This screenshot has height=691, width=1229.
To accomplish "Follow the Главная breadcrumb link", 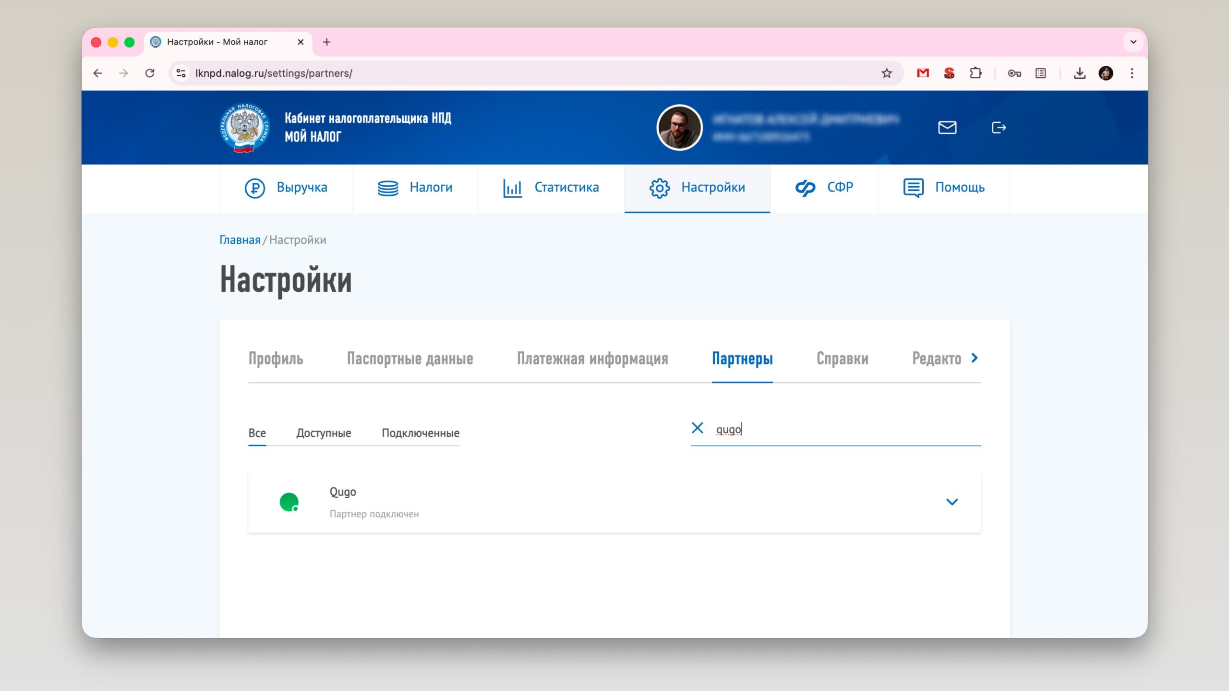I will [240, 240].
